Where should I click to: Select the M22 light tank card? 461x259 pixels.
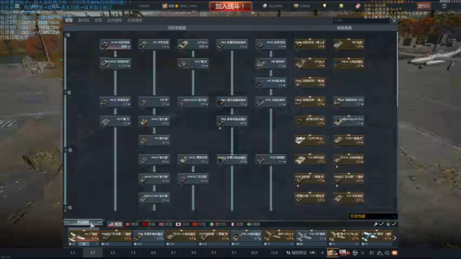click(193, 63)
